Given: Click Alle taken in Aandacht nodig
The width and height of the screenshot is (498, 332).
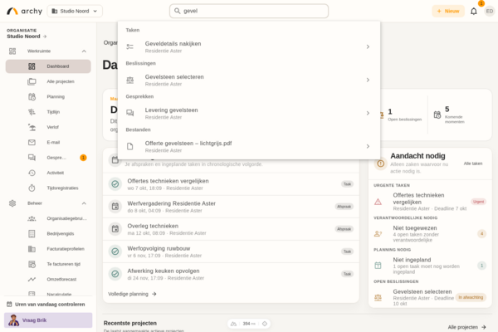Looking at the screenshot, I should point(473,164).
